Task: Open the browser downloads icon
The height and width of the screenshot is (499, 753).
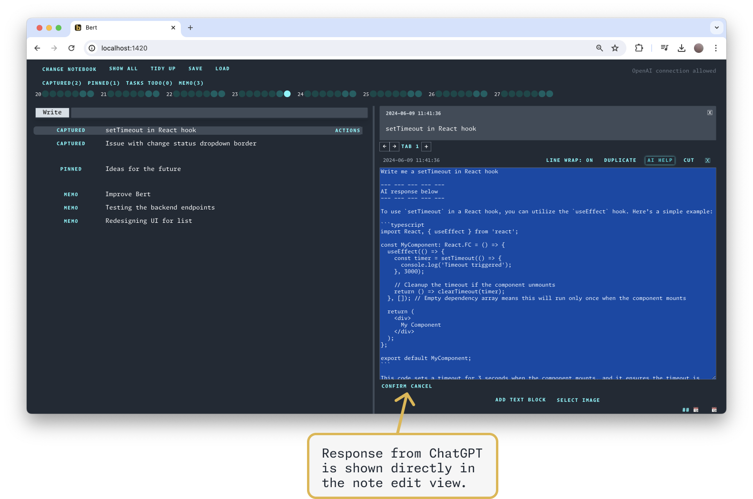Action: 682,48
